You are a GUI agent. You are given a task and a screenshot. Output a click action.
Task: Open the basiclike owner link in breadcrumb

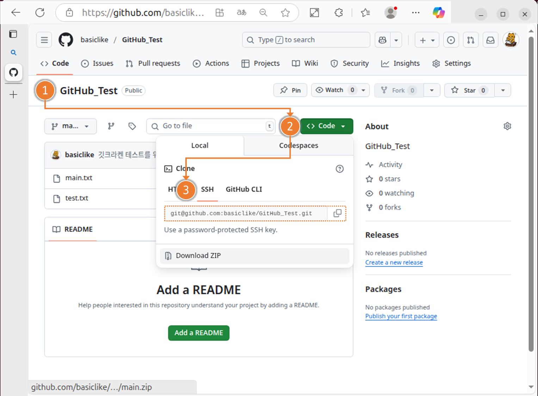(x=94, y=40)
